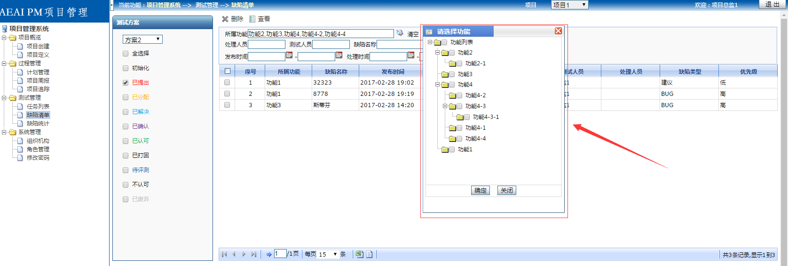Check the 已打回 status checkbox
The height and width of the screenshot is (266, 788).
click(126, 156)
